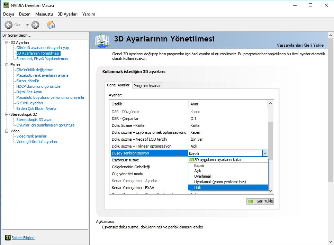Open Oyunlar için puanlamaları görüntüle
Screen dimensions: 334x245
[x=45, y=125]
